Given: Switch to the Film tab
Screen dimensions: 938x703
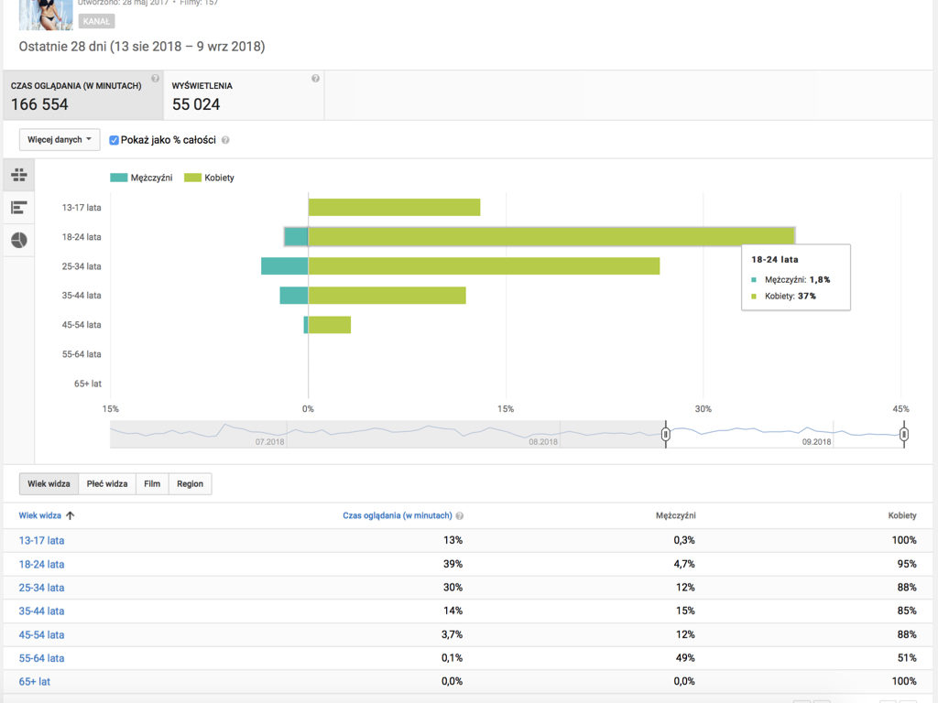Looking at the screenshot, I should coord(152,483).
